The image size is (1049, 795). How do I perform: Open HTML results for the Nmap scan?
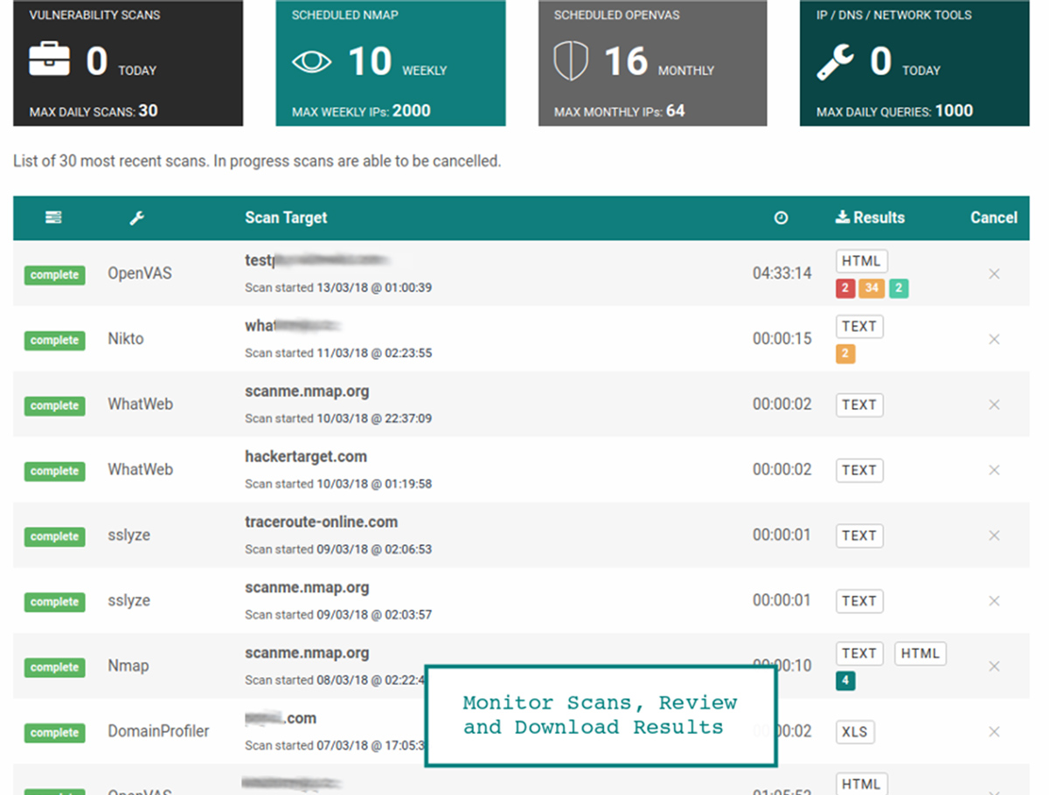coord(920,653)
